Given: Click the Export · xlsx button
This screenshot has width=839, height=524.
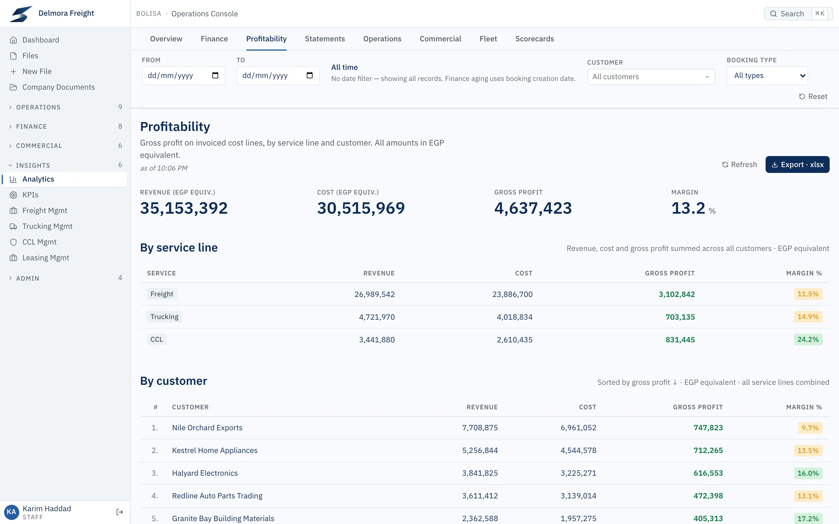Looking at the screenshot, I should 797,164.
